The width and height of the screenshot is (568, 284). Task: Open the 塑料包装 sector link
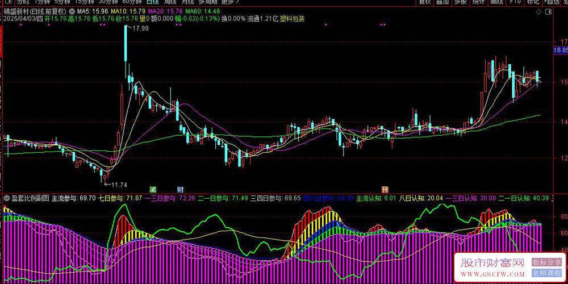[292, 19]
